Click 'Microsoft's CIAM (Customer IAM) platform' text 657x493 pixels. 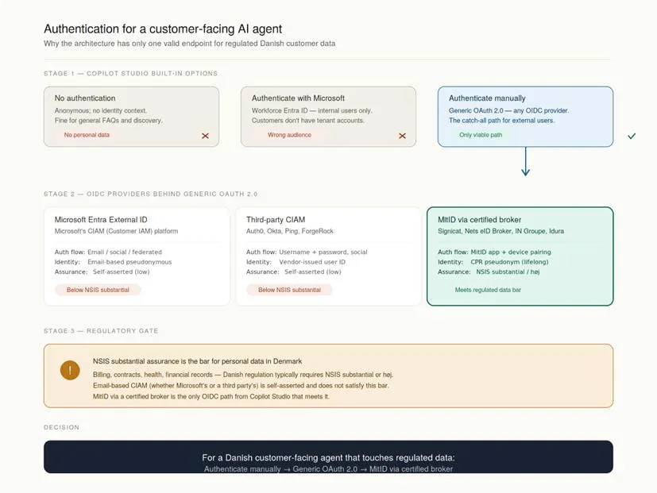click(116, 231)
